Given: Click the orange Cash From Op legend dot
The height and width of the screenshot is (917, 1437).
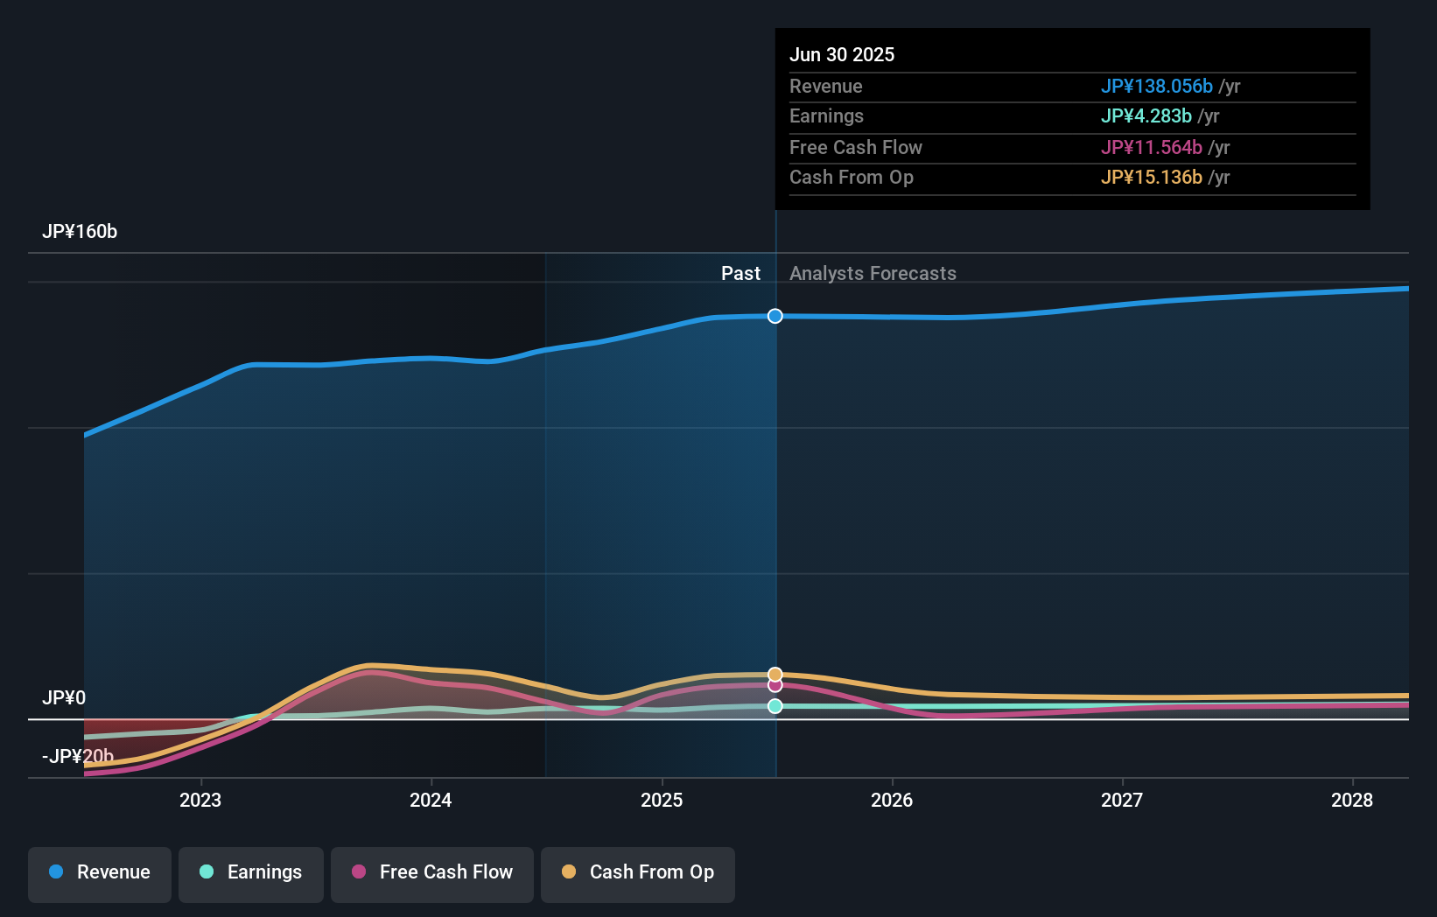Looking at the screenshot, I should pyautogui.click(x=570, y=872).
